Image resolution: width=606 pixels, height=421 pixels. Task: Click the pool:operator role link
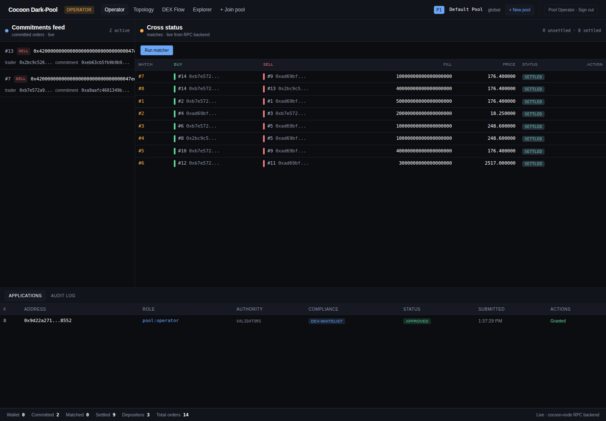pos(160,320)
